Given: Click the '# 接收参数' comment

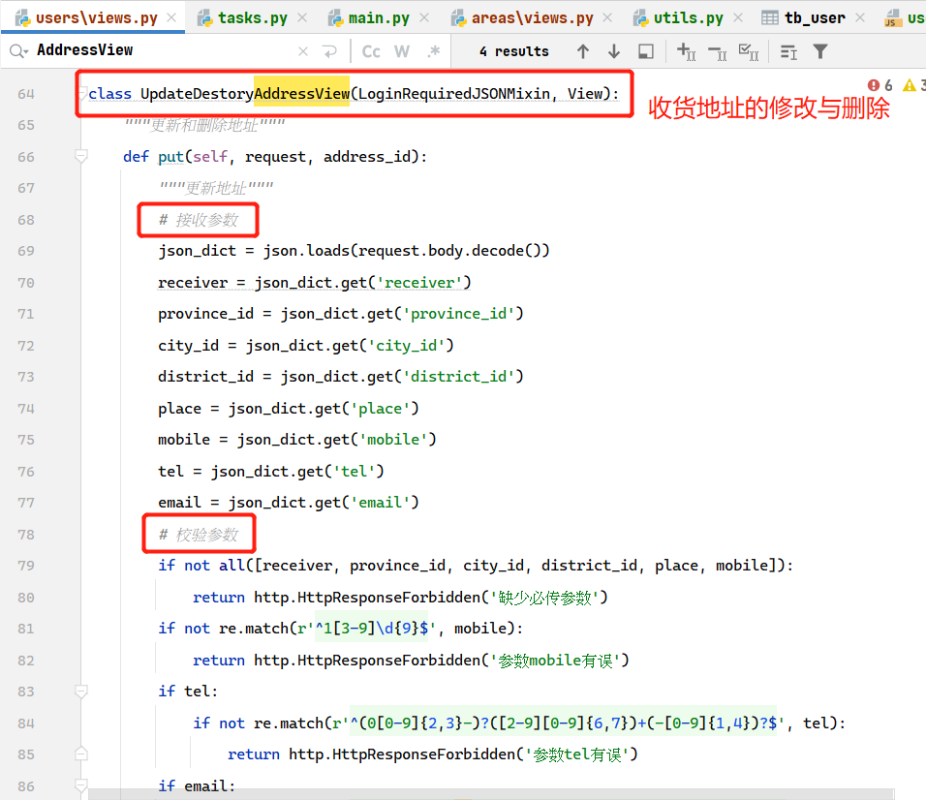Looking at the screenshot, I should pyautogui.click(x=198, y=220).
